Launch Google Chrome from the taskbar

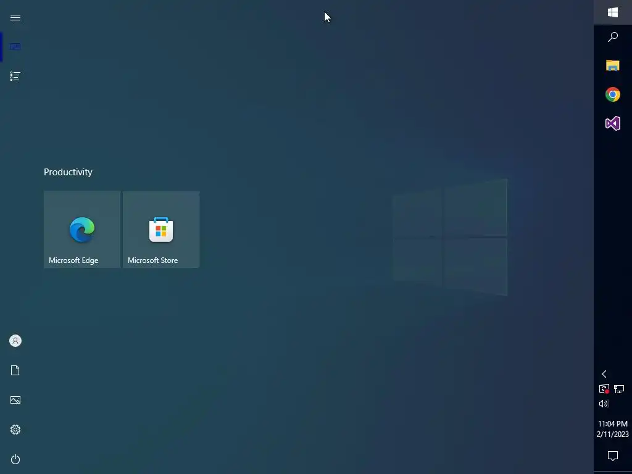[x=613, y=94]
